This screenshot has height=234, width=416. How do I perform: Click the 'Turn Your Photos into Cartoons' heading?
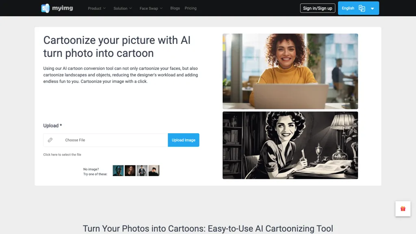tap(208, 228)
